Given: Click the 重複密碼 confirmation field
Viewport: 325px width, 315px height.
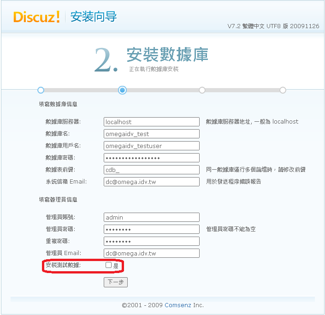Looking at the screenshot, I should pyautogui.click(x=151, y=241).
